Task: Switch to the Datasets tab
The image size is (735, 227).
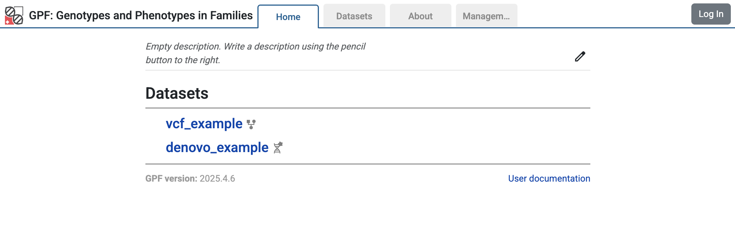Action: 353,16
